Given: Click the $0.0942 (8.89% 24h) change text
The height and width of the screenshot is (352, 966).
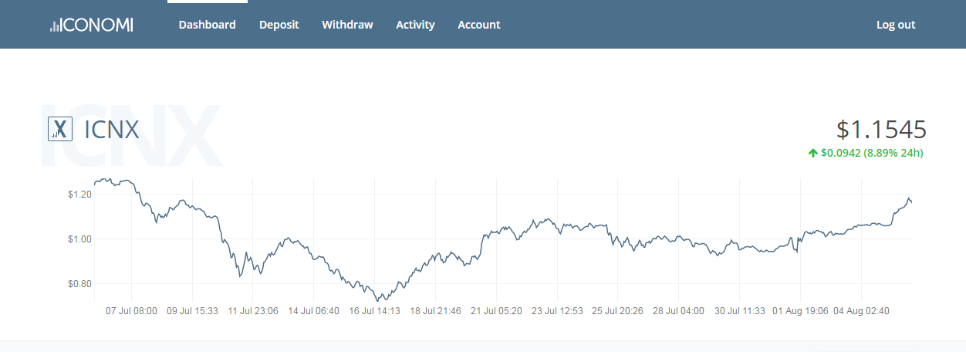Looking at the screenshot, I should click(x=872, y=153).
